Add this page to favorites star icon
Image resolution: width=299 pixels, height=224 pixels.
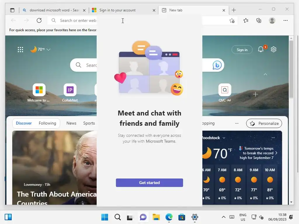click(232, 20)
